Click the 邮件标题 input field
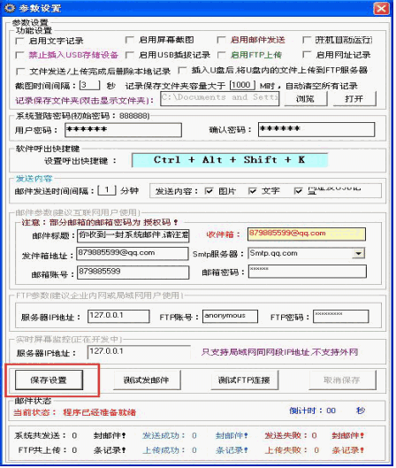 click(133, 235)
